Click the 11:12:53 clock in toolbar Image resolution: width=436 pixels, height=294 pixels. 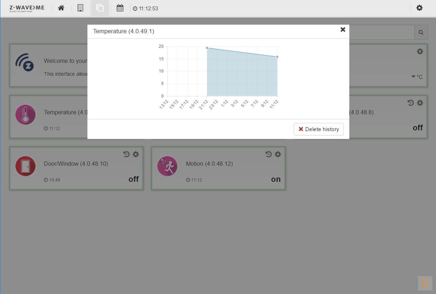[x=145, y=9]
